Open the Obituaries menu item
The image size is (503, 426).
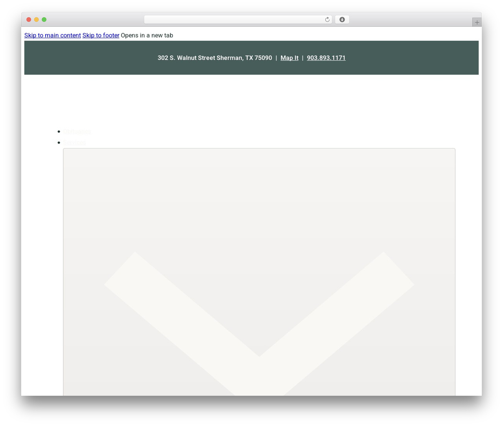tap(77, 131)
